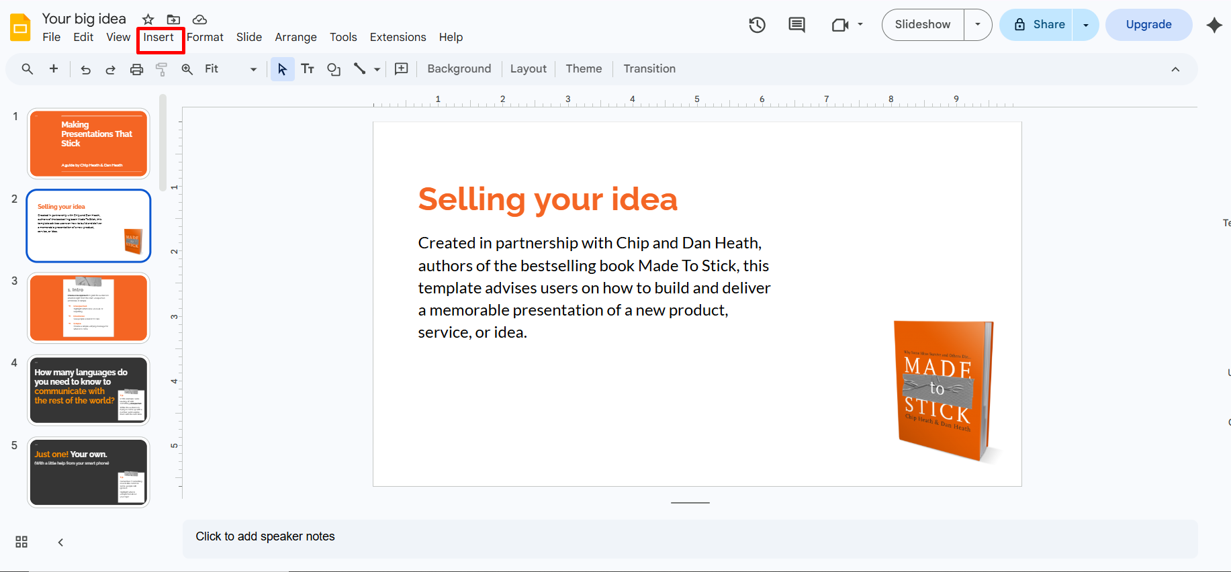Click the Transition toolbar button

649,68
